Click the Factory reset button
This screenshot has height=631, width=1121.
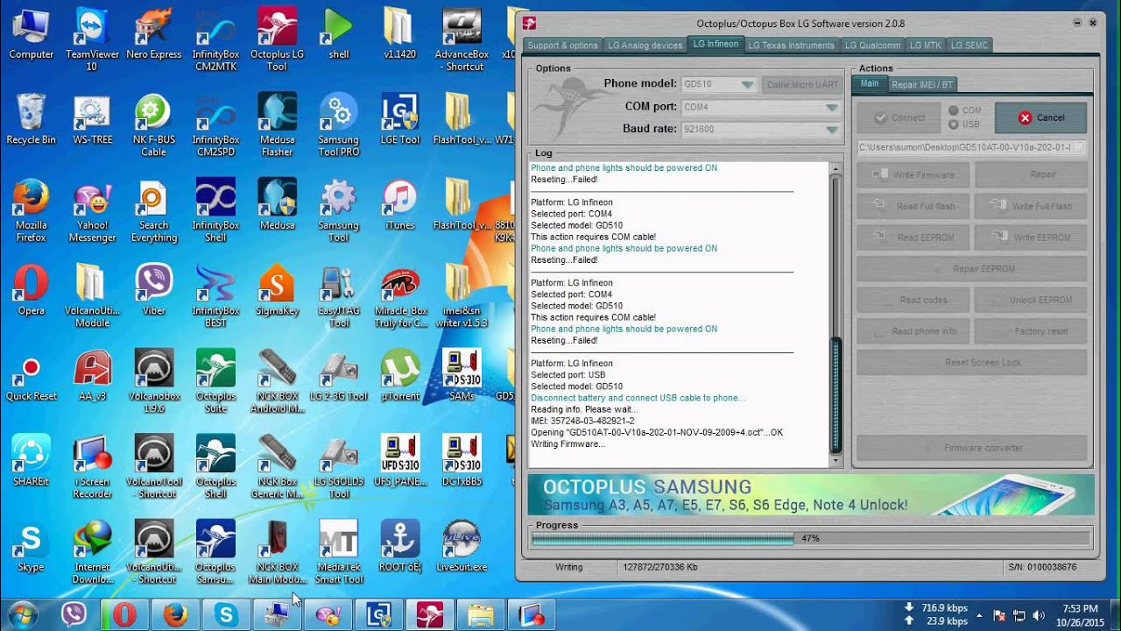click(1030, 331)
